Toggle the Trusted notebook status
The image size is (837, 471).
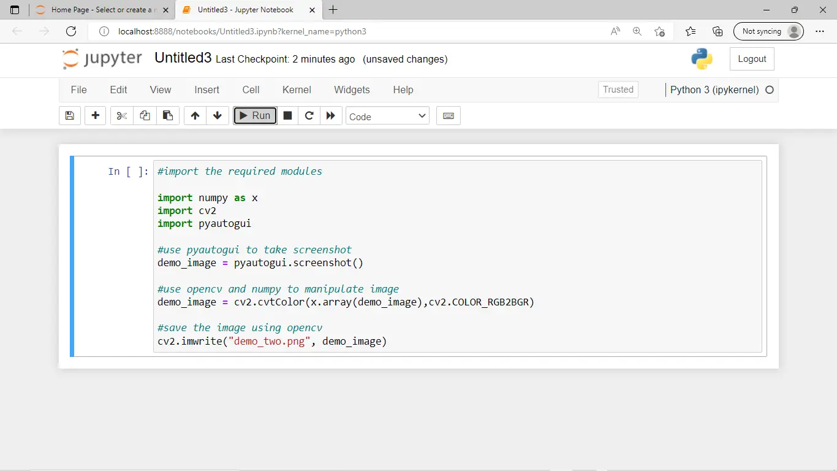tap(618, 90)
